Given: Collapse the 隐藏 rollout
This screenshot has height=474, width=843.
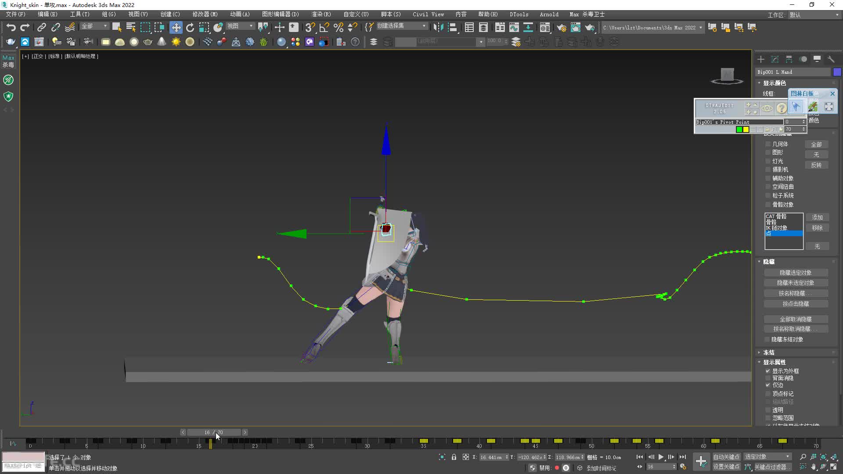Looking at the screenshot, I should click(769, 262).
